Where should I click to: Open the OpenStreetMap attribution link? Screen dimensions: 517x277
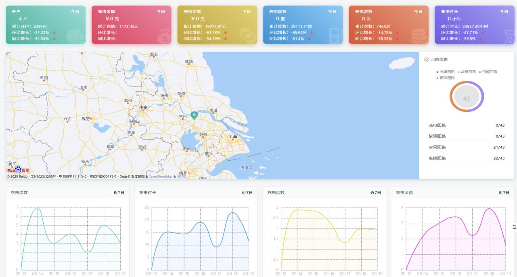[x=161, y=176]
